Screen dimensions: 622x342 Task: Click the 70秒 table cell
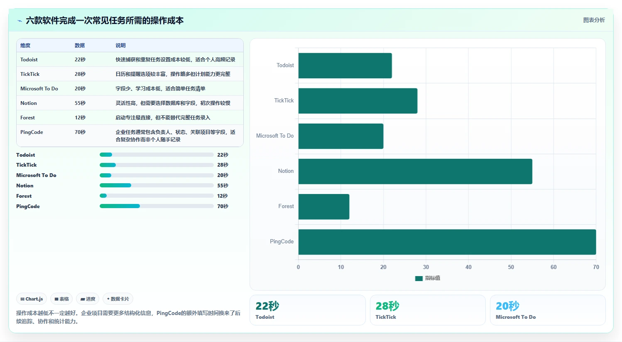(80, 132)
